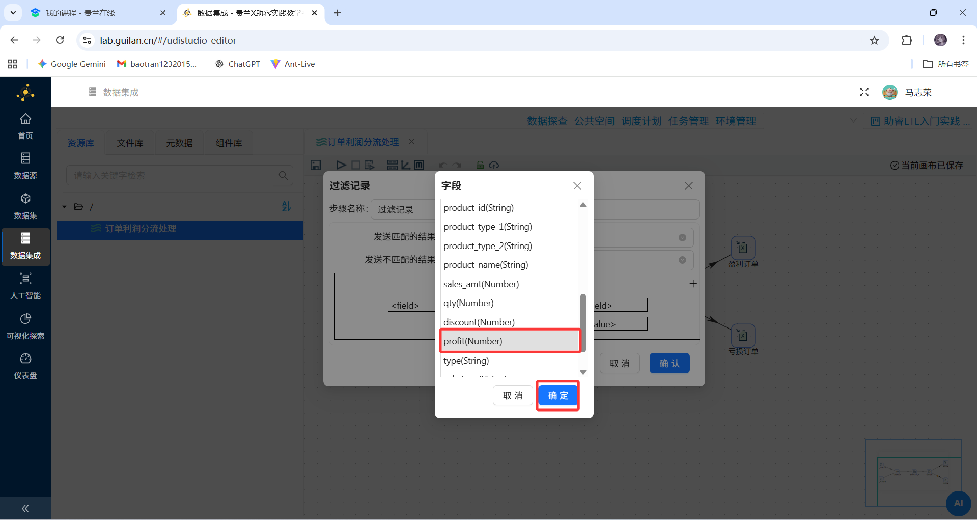This screenshot has height=520, width=977.
Task: Redo the last canvas action
Action: (x=457, y=164)
